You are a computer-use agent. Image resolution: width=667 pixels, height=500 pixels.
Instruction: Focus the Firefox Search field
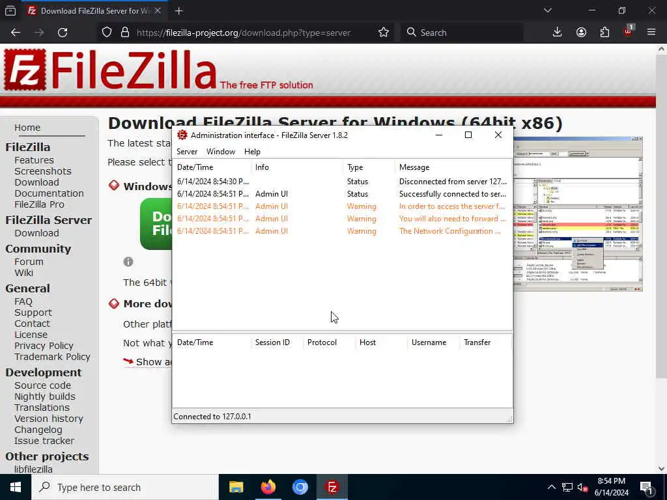pyautogui.click(x=462, y=33)
